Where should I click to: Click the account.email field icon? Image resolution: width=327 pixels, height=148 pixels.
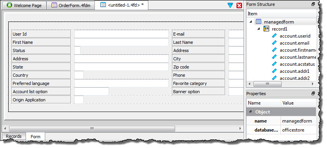274,43
